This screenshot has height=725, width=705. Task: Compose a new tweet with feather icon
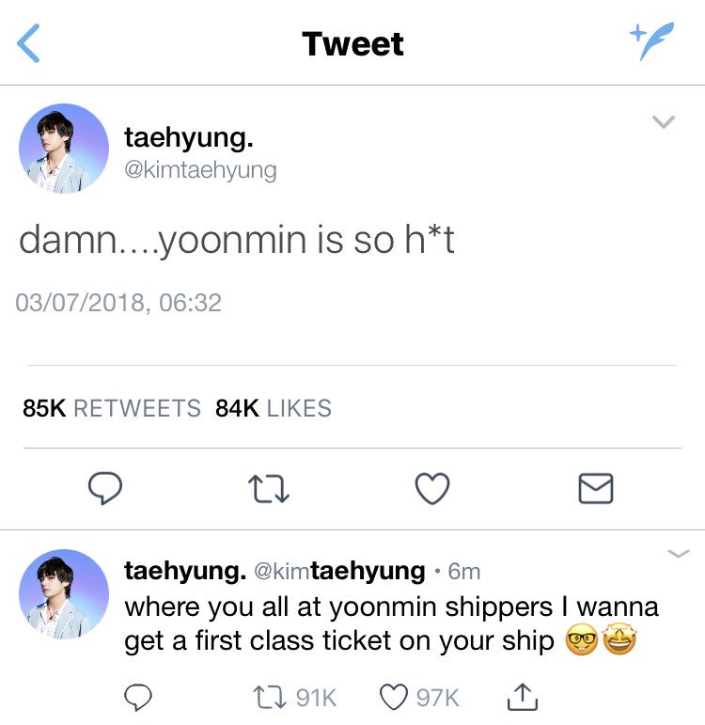652,40
